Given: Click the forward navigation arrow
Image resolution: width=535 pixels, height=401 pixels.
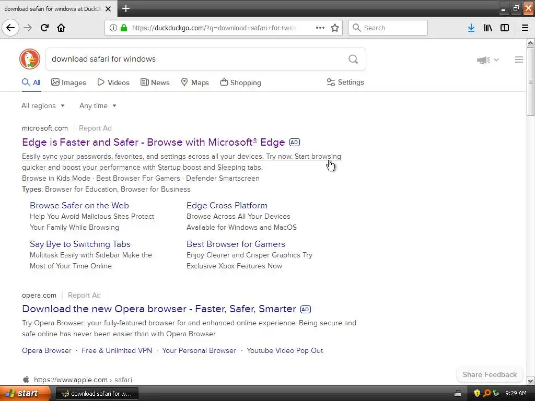Looking at the screenshot, I should [x=28, y=28].
